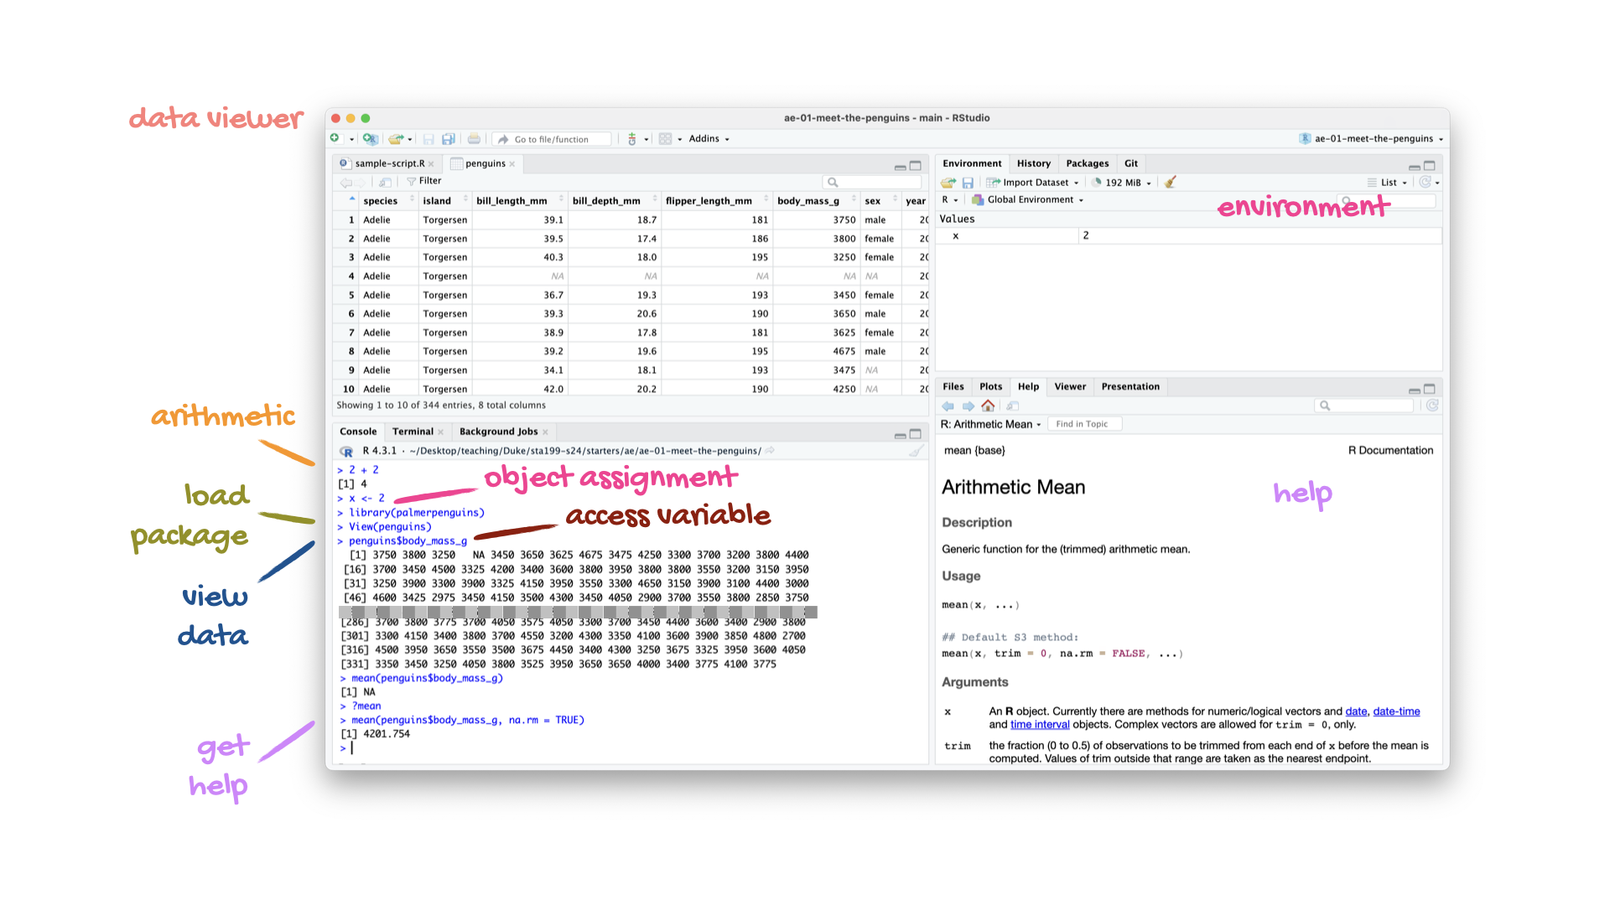The image size is (1610, 905).
Task: Open the time interval link
Action: coord(1040,725)
